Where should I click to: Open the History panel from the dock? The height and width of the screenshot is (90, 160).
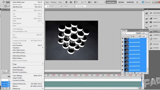pyautogui.click(x=154, y=44)
